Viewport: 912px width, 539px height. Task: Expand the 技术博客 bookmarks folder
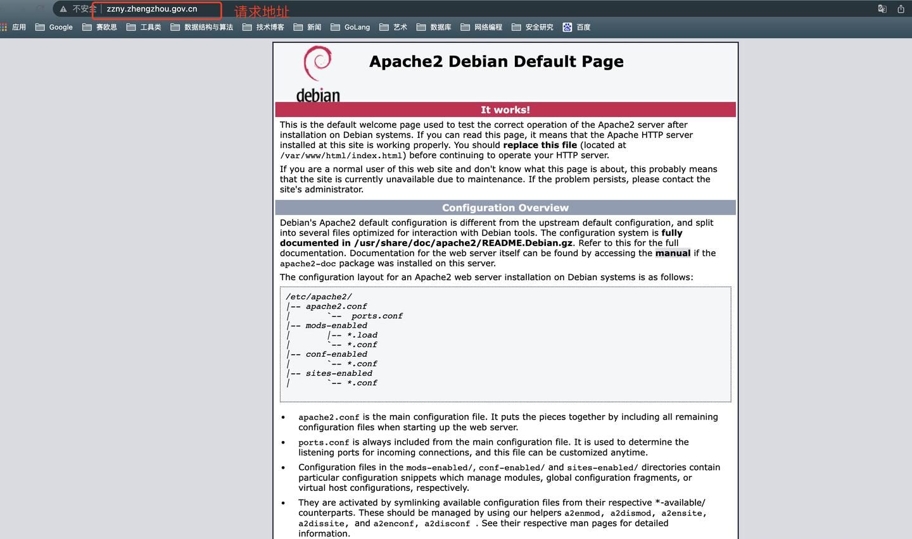(263, 27)
